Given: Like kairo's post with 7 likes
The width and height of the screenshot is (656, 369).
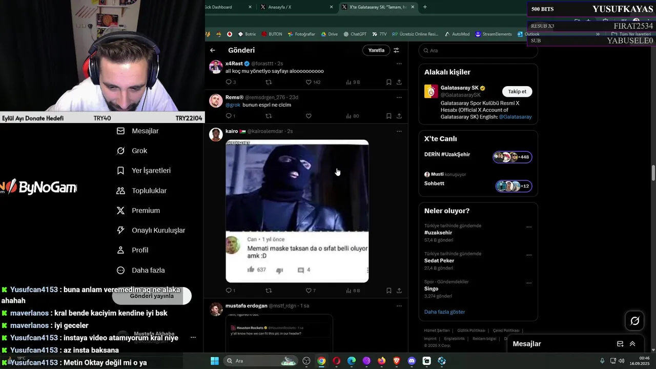Looking at the screenshot, I should [311, 291].
